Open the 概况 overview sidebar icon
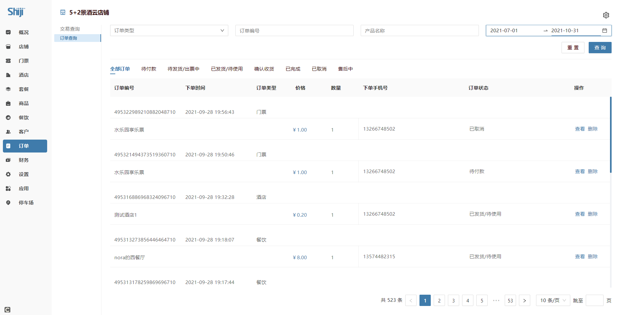Image resolution: width=620 pixels, height=315 pixels. coord(8,32)
